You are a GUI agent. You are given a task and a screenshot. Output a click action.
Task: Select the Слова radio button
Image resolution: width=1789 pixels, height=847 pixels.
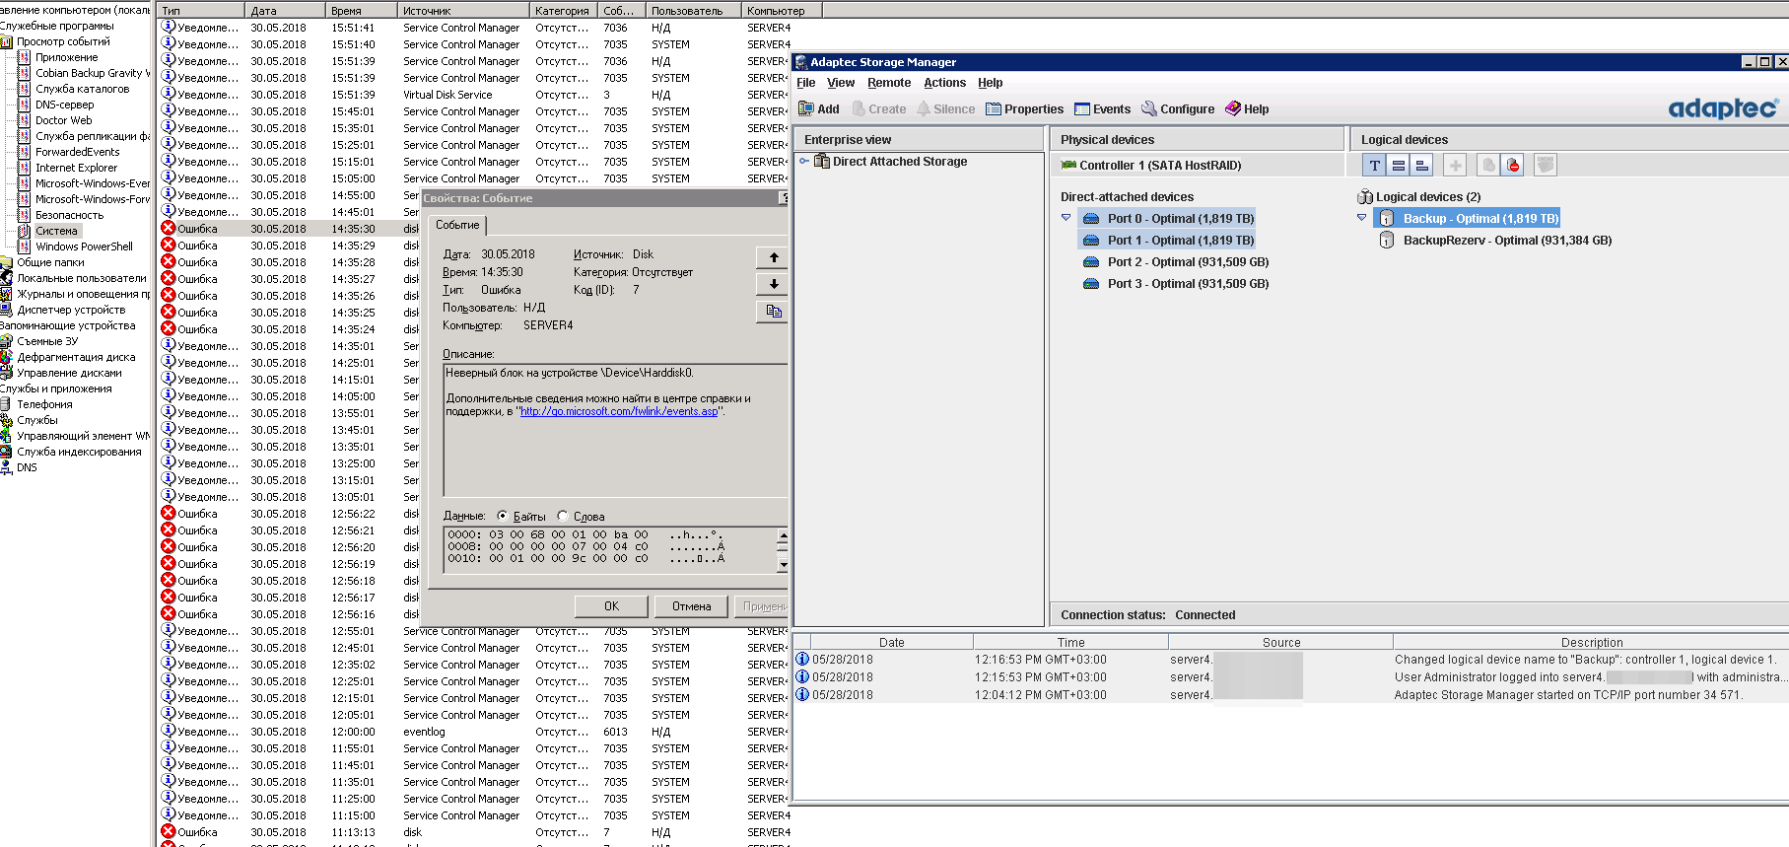click(563, 516)
